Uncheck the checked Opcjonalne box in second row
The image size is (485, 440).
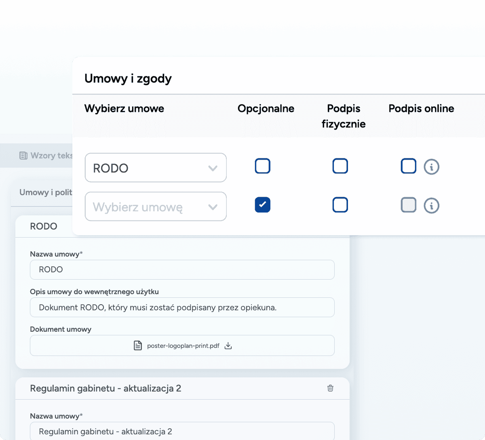point(262,205)
